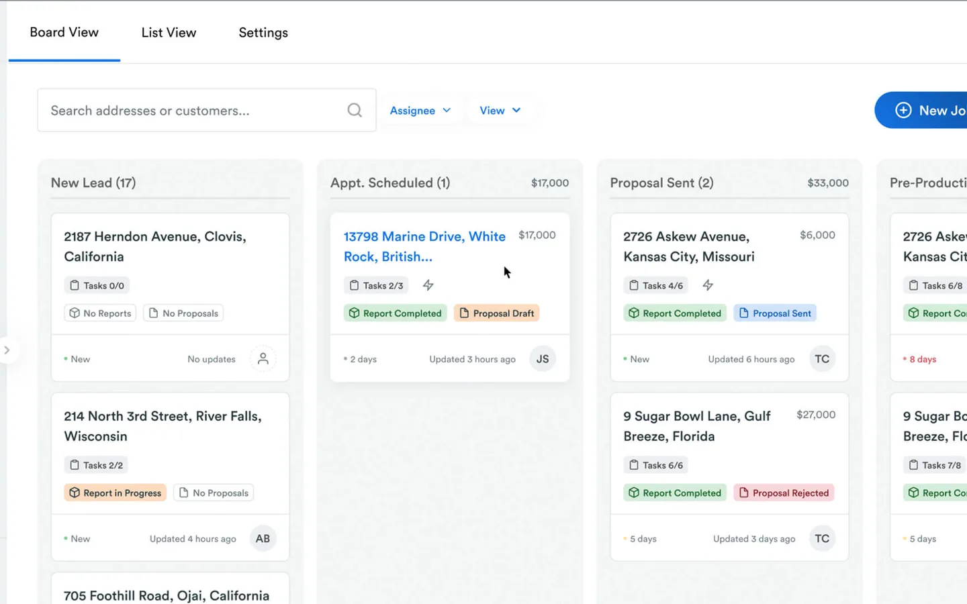Click the Proposal Sent status badge
967x604 pixels.
point(775,313)
